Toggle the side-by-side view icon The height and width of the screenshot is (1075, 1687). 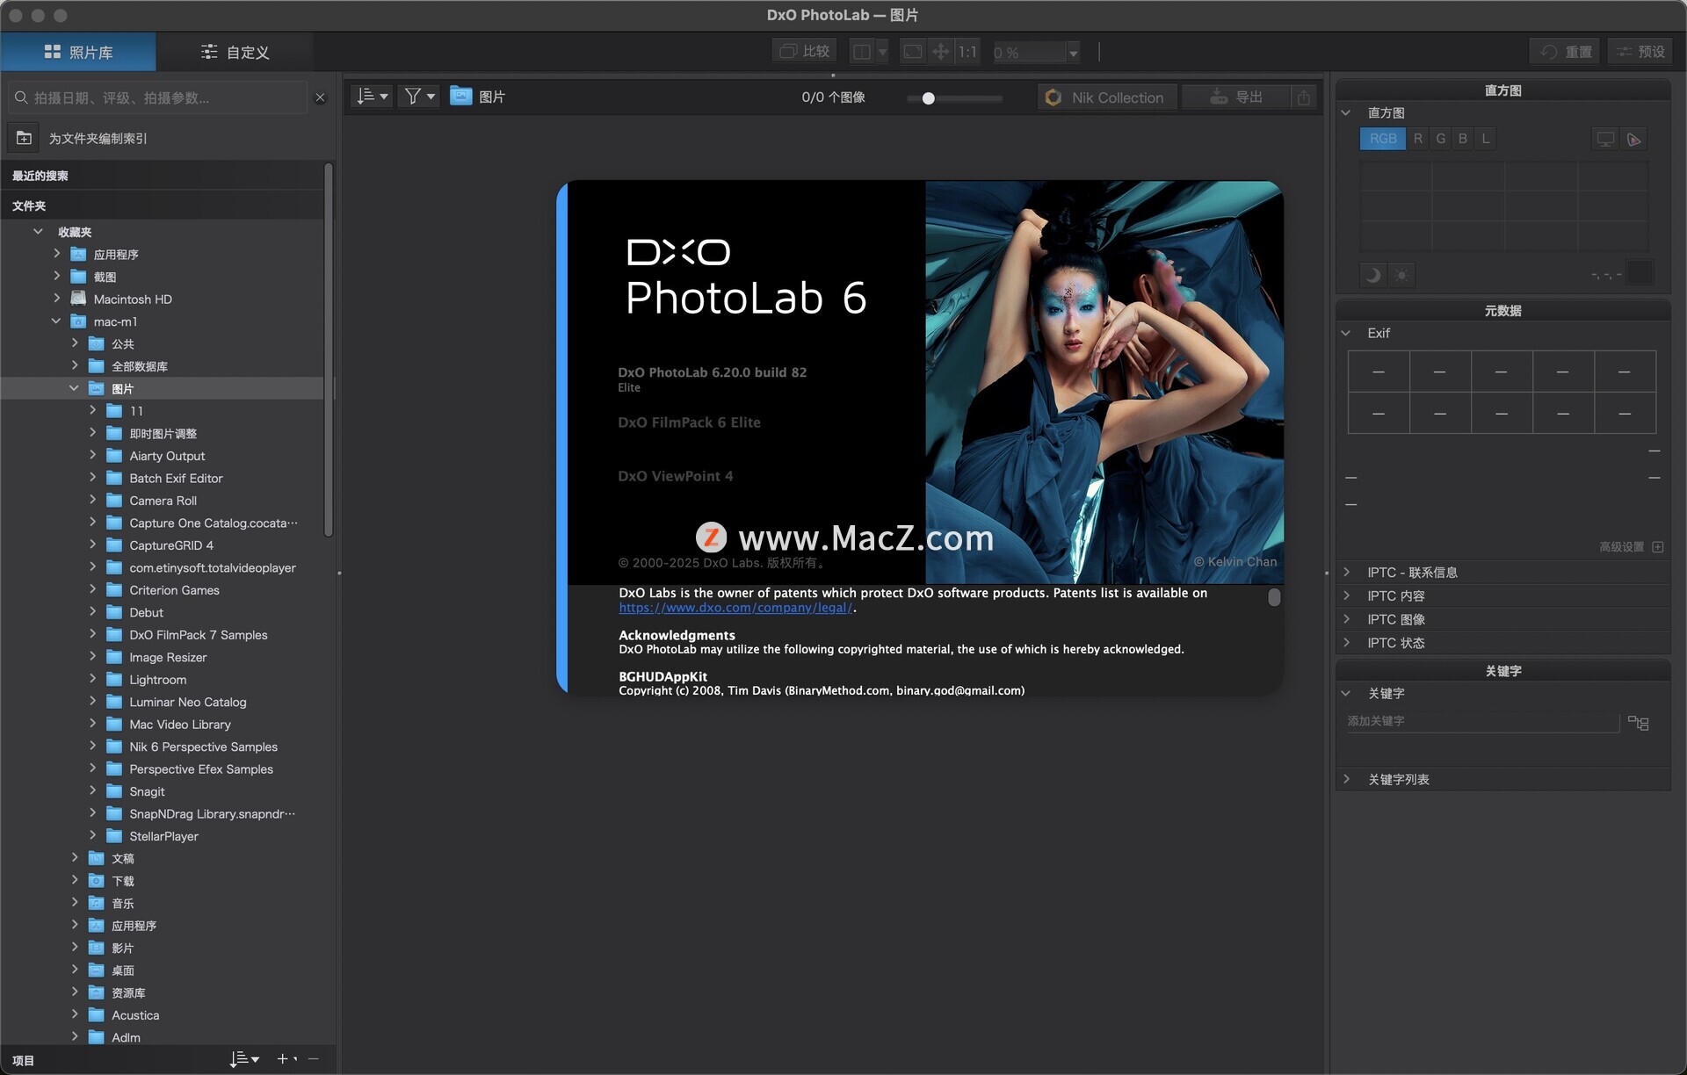862,52
